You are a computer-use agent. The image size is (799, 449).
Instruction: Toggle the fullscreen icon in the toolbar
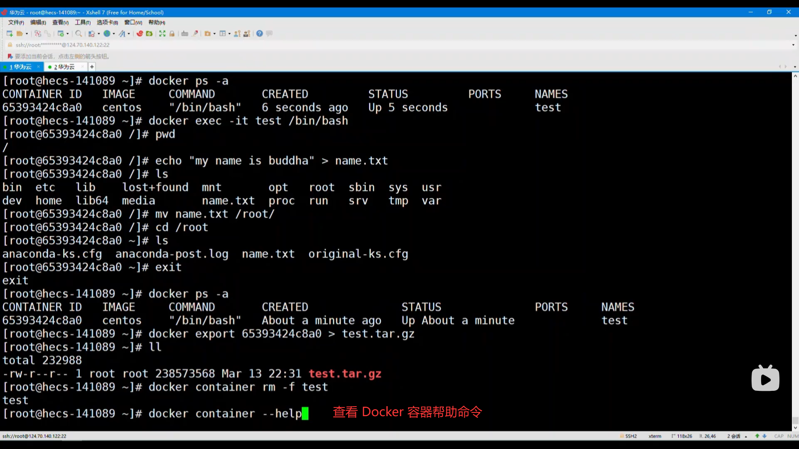[162, 34]
